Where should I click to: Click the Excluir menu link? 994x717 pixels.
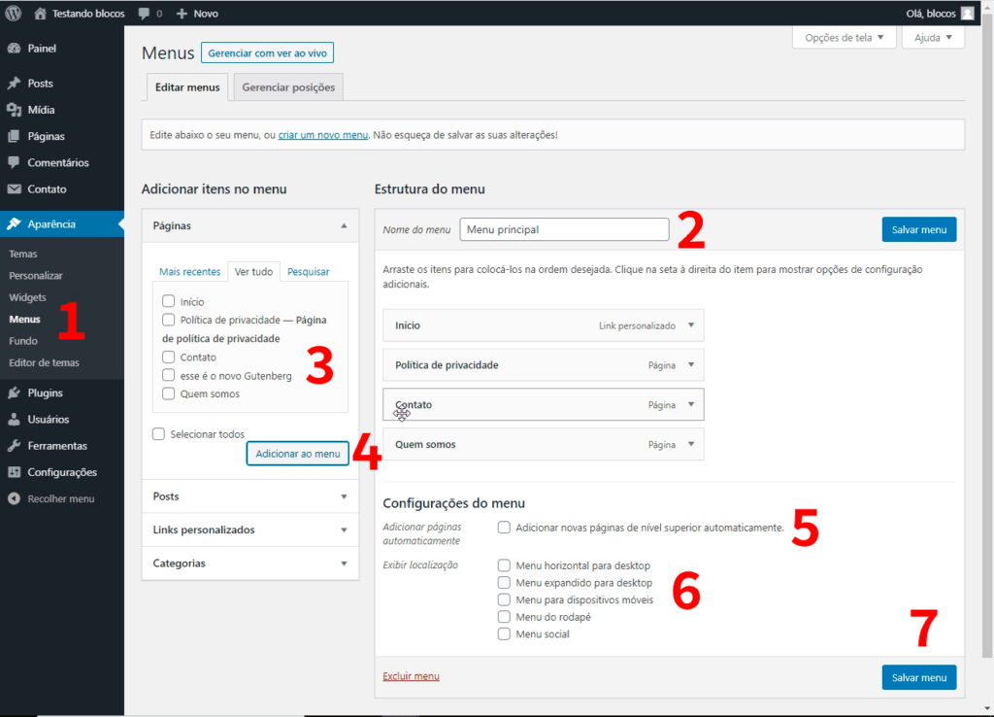point(411,676)
